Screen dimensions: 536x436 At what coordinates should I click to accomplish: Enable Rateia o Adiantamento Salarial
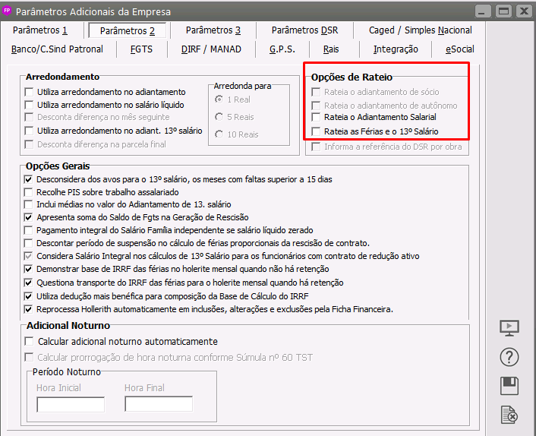pyautogui.click(x=317, y=118)
